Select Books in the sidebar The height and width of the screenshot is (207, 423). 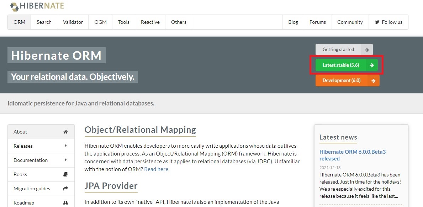coord(41,174)
